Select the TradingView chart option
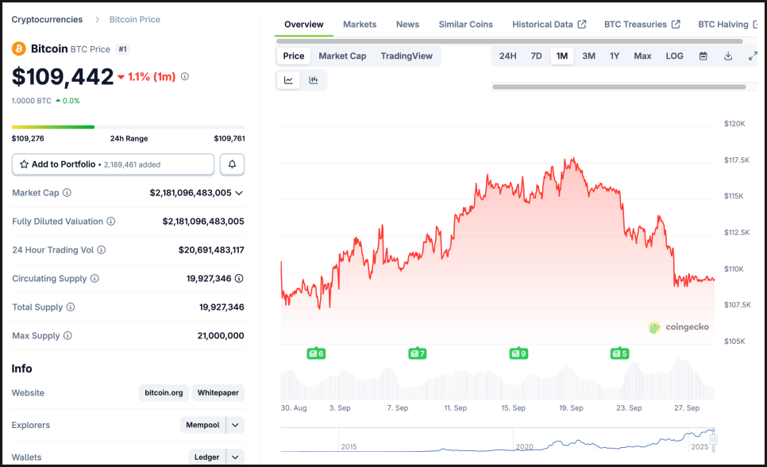The width and height of the screenshot is (767, 467). click(x=407, y=56)
